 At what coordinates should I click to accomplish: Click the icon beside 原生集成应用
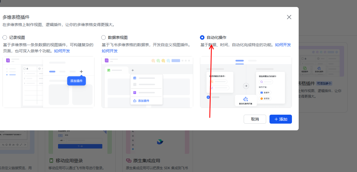point(129,161)
